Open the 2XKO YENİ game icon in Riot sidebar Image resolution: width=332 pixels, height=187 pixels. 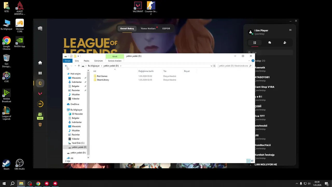(x=40, y=116)
